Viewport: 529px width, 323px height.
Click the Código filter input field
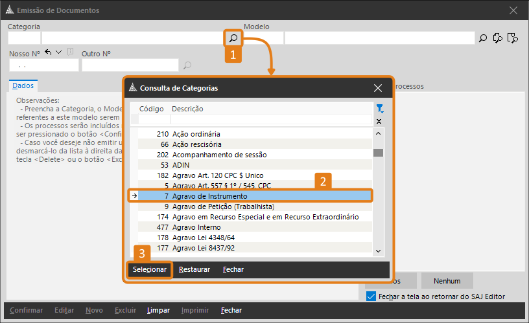tap(154, 120)
